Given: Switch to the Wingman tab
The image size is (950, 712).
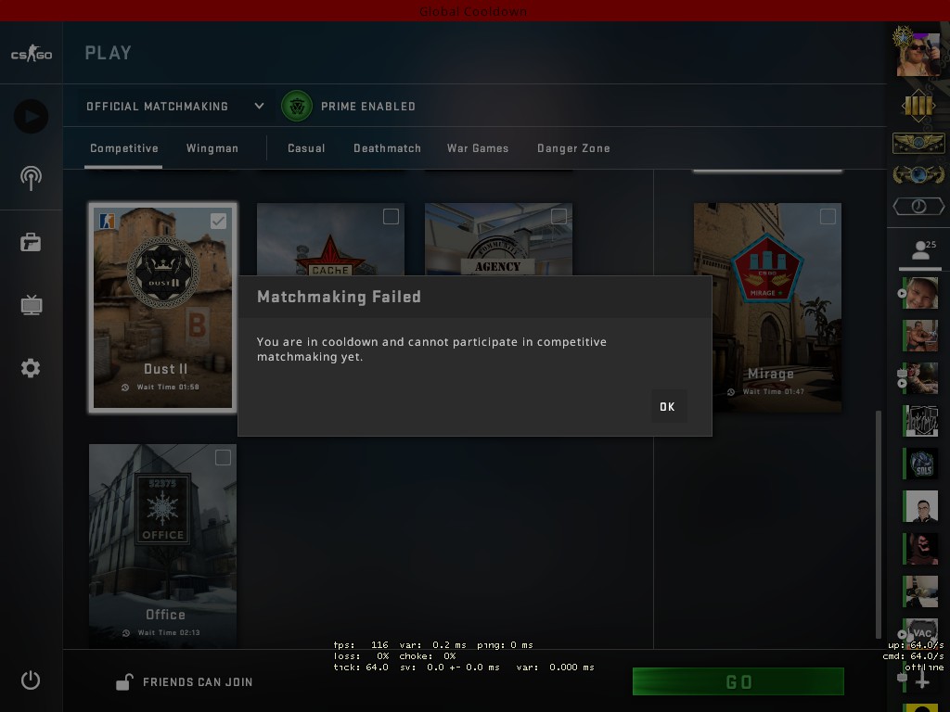Looking at the screenshot, I should point(212,148).
